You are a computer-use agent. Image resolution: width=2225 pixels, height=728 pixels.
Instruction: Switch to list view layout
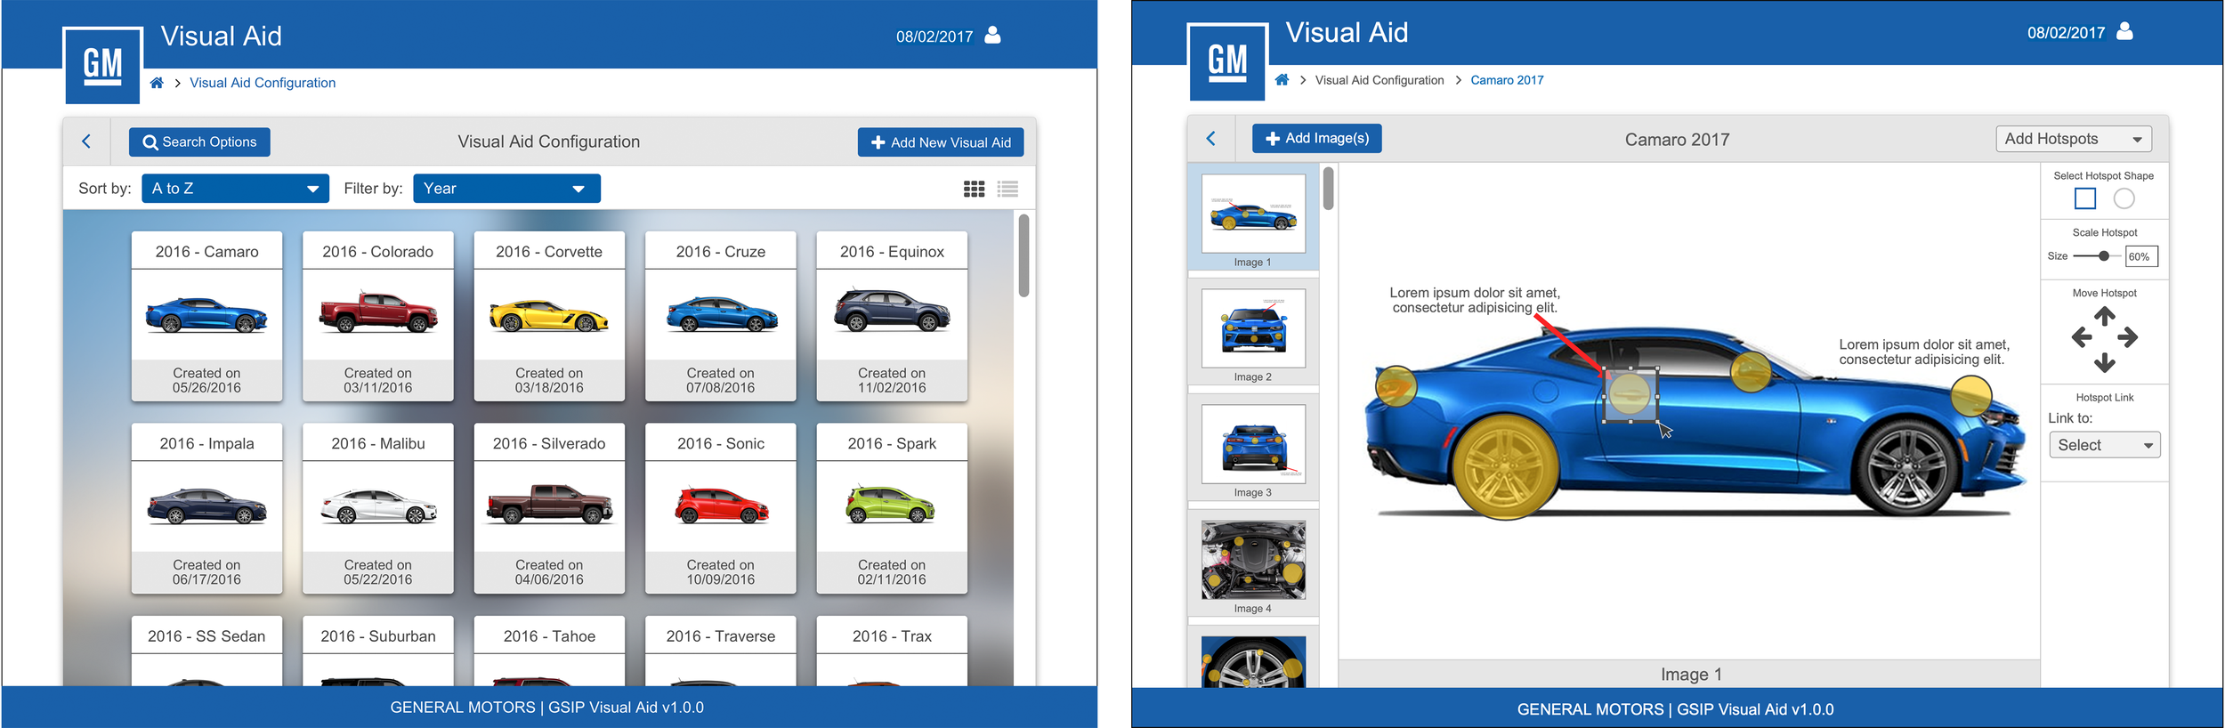[1007, 189]
